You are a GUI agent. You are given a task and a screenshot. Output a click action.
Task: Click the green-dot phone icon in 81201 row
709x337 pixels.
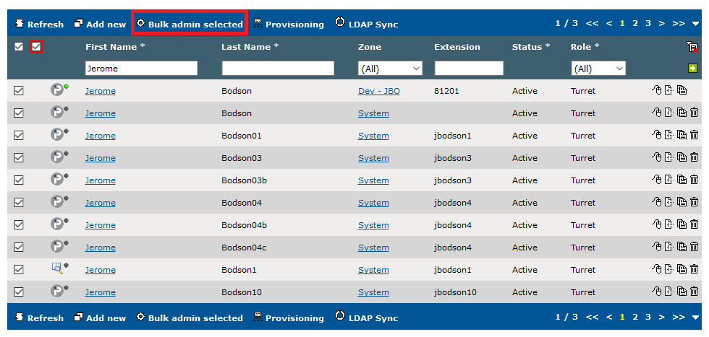point(59,89)
